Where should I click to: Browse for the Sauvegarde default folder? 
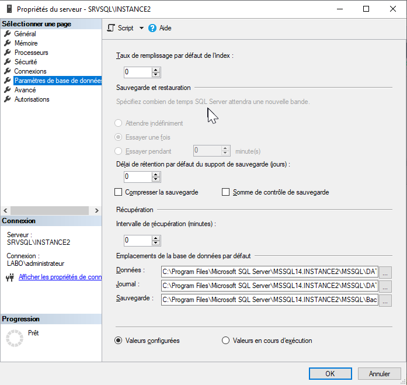coord(385,300)
